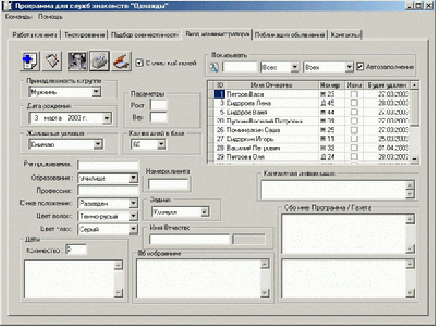The image size is (436, 326).
Task: Click the place of residence input field
Action: tap(108, 165)
